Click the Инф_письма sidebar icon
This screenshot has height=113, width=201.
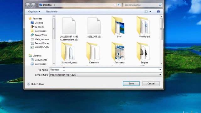32,39
